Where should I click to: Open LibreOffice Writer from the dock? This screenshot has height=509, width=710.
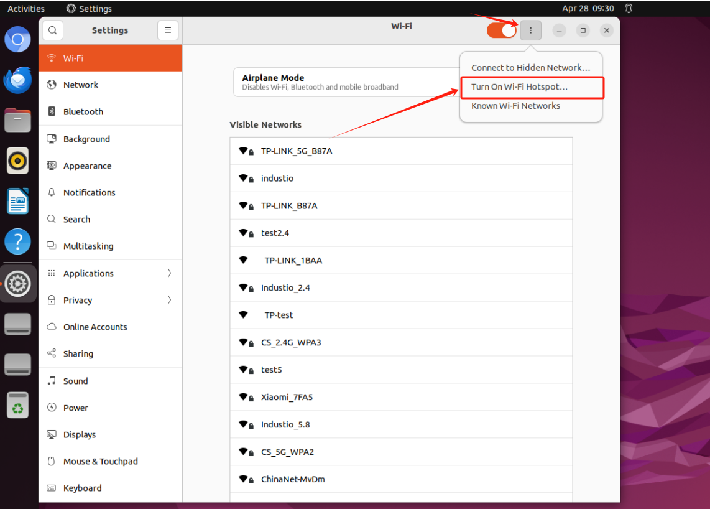pyautogui.click(x=18, y=201)
